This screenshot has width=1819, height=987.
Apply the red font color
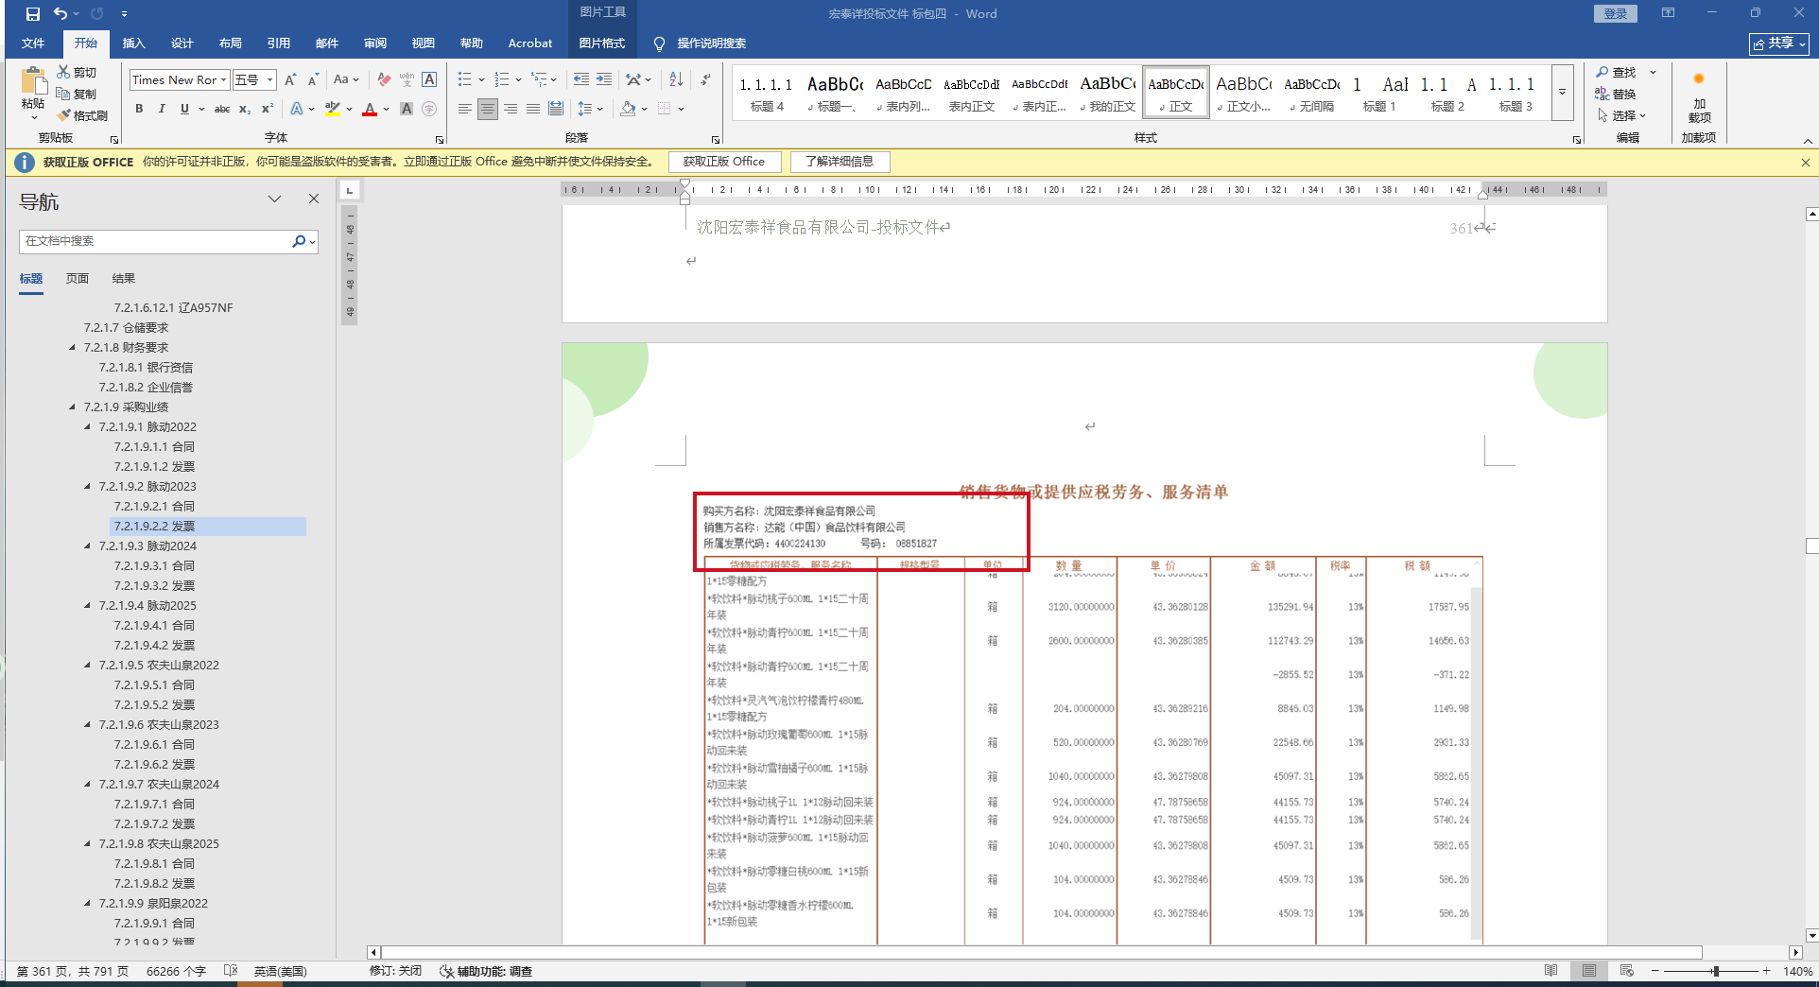pos(370,110)
